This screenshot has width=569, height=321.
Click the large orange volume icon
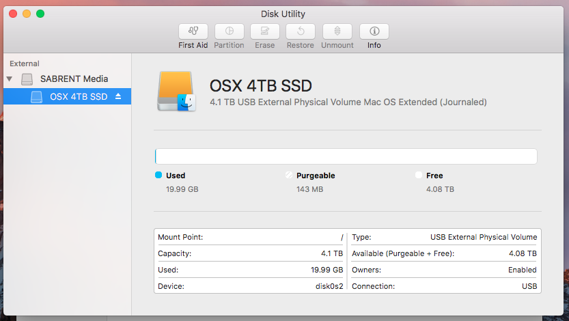(176, 91)
